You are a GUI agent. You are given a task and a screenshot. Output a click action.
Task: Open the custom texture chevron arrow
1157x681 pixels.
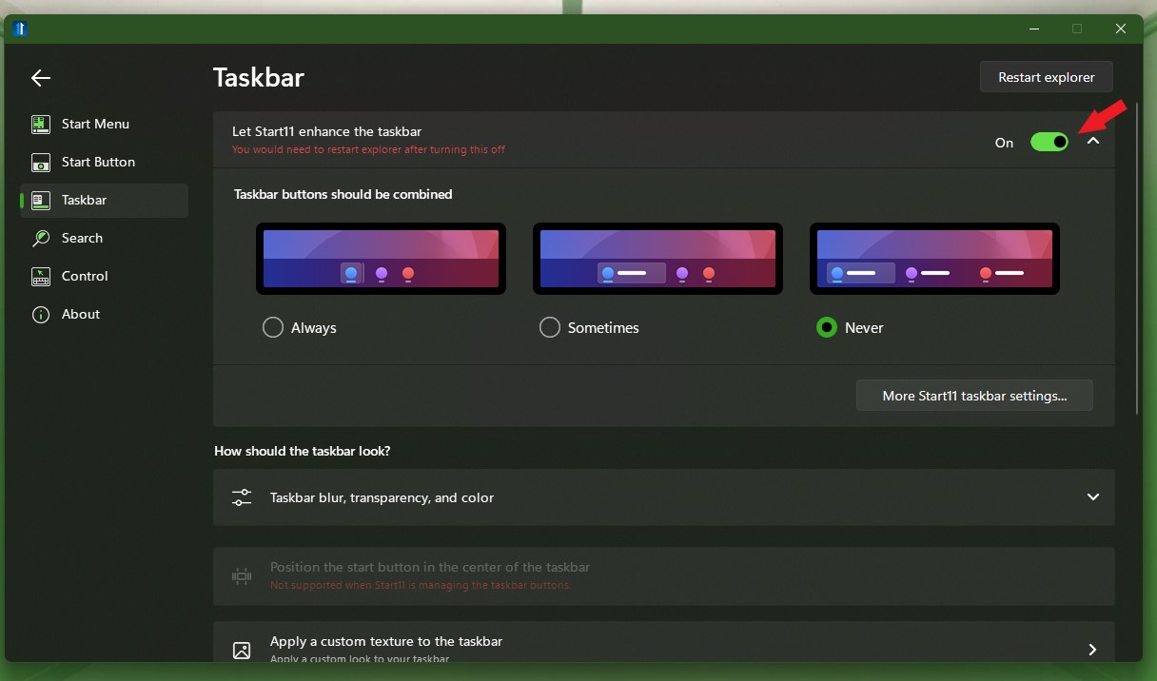[x=1092, y=650]
